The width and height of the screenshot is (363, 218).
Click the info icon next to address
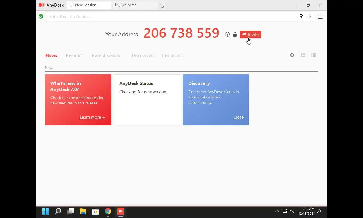[227, 34]
